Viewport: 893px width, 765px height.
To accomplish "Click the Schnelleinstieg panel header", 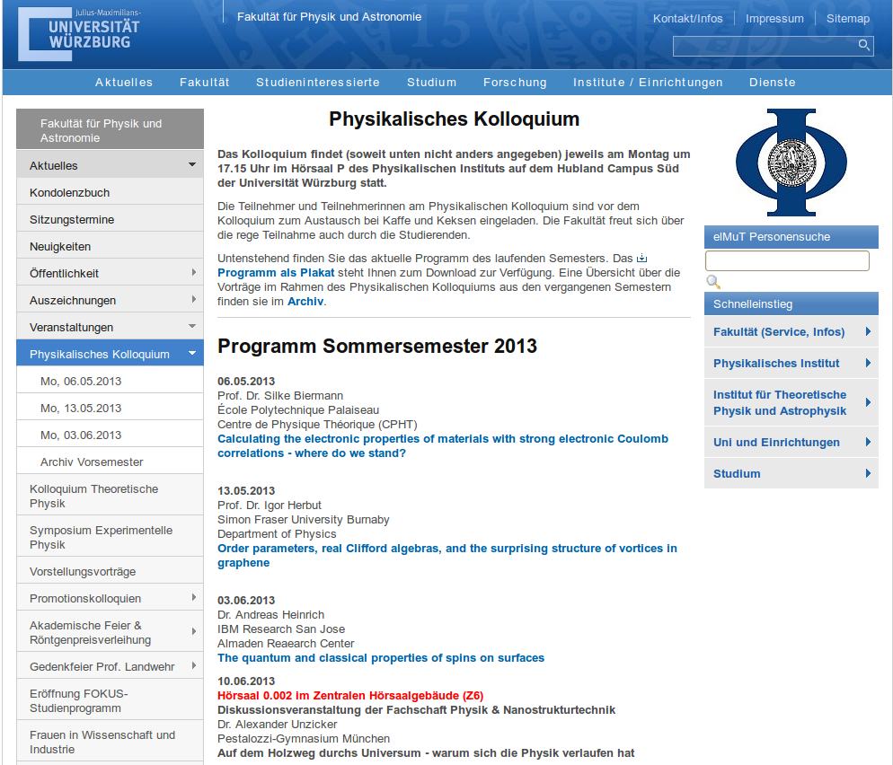I will [x=791, y=303].
